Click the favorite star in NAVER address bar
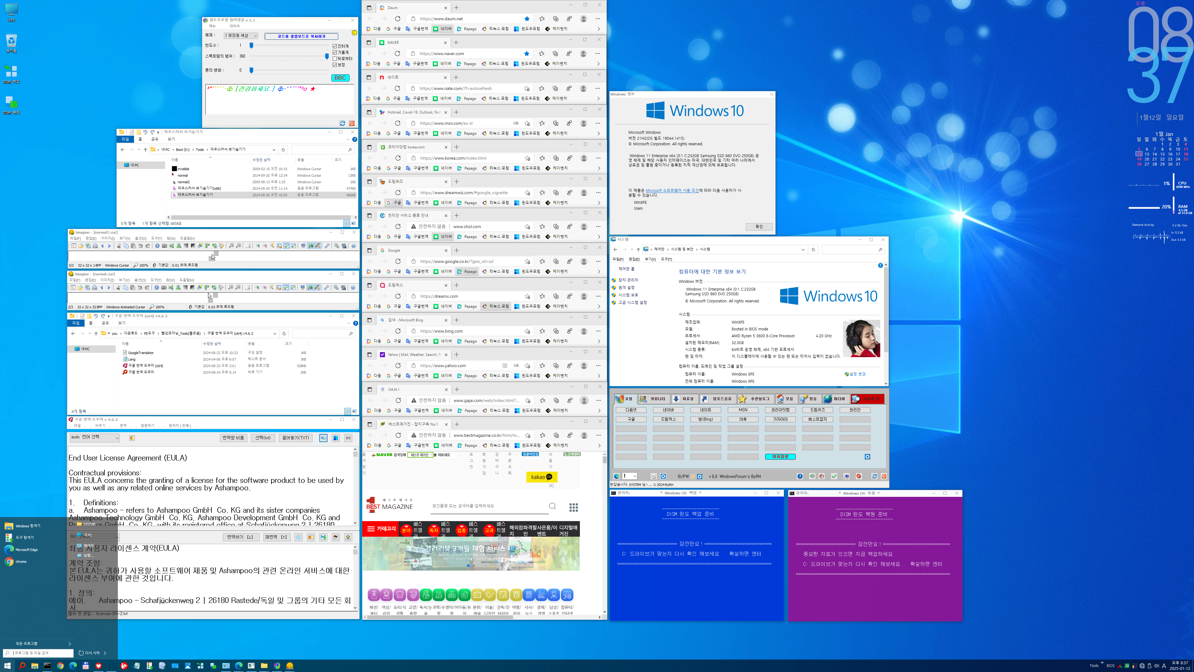1194x672 pixels. pyautogui.click(x=526, y=53)
